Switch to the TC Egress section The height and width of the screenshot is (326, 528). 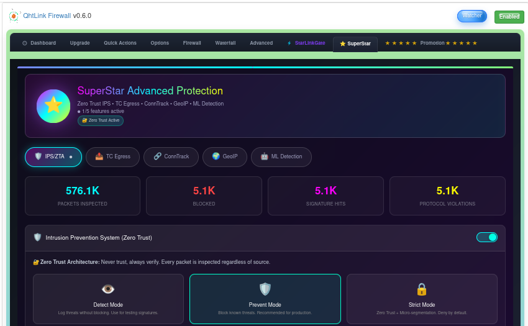click(x=112, y=156)
